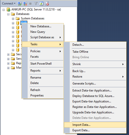Viewport: 129px width, 135px height.
Task: Choose Upgrade Data-tier Application...
Action: (x=95, y=112)
